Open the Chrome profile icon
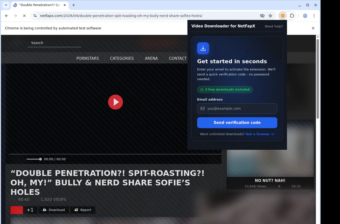 305,16
